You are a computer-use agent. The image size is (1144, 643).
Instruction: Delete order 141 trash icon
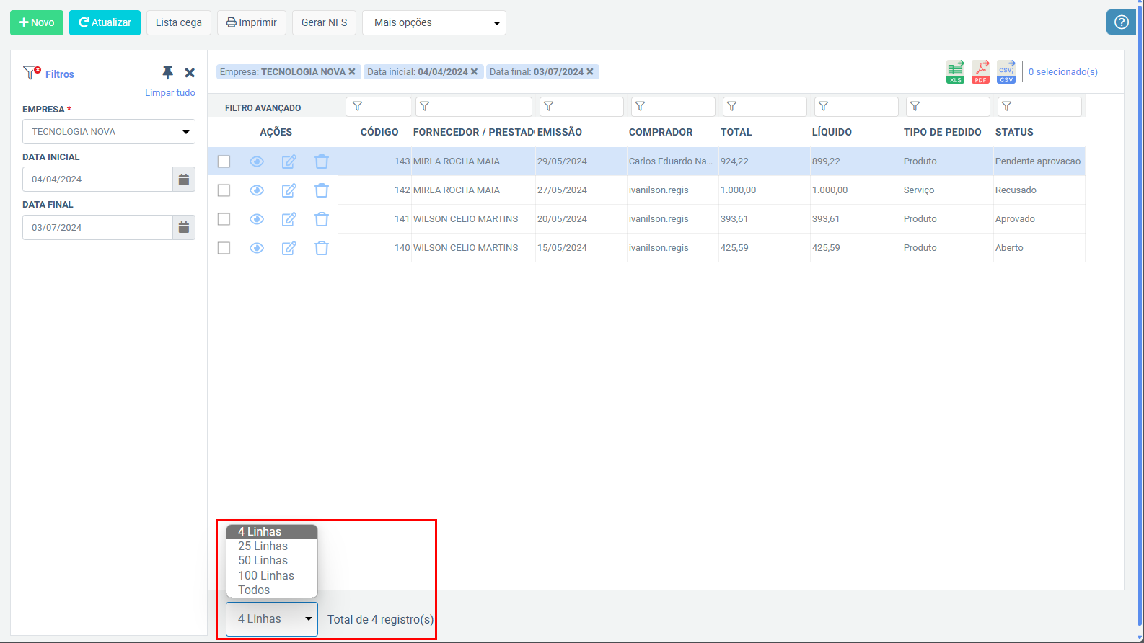(x=322, y=219)
